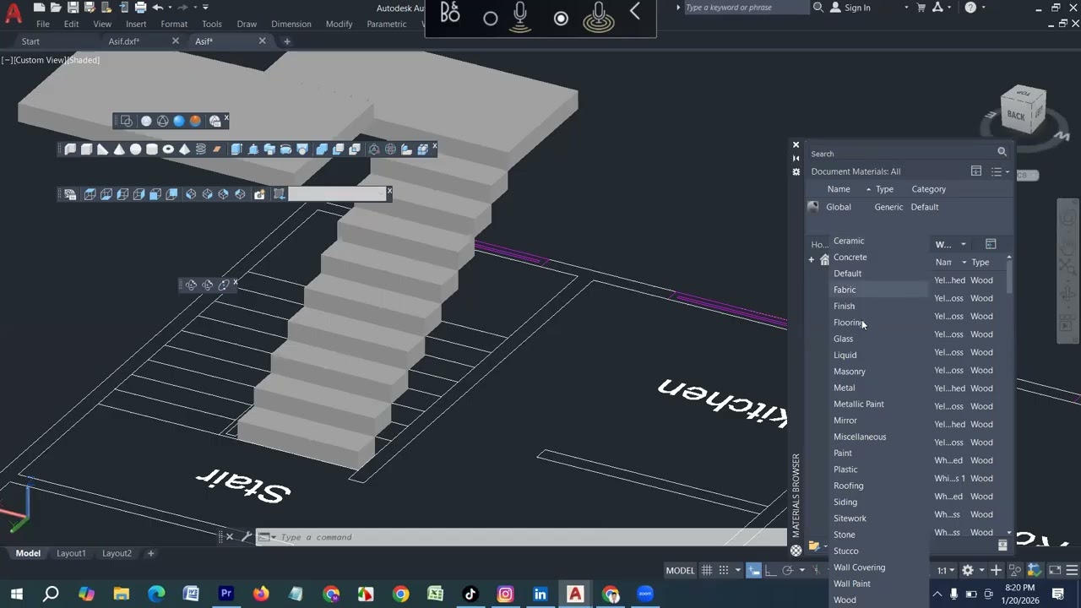The image size is (1081, 608).
Task: Toggle the drawing grid display
Action: click(x=707, y=570)
